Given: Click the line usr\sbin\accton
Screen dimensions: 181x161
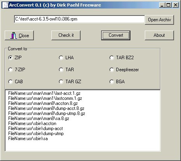Looking at the screenshot, I should (x=32, y=123).
